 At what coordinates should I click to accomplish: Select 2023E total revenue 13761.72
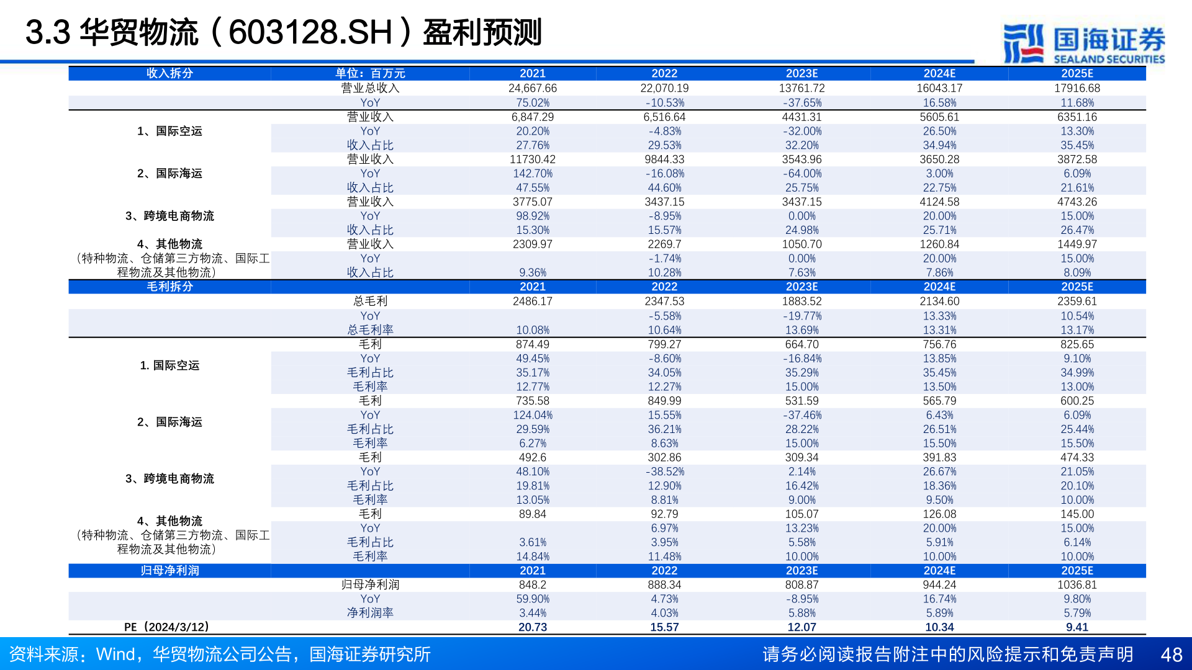pos(802,88)
